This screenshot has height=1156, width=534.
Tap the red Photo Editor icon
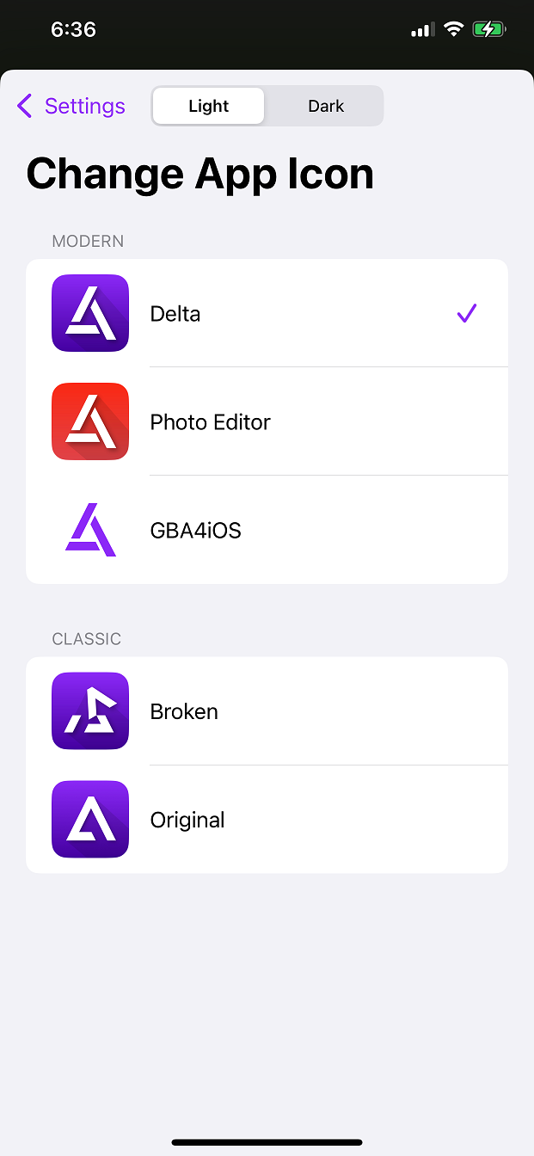pyautogui.click(x=90, y=421)
